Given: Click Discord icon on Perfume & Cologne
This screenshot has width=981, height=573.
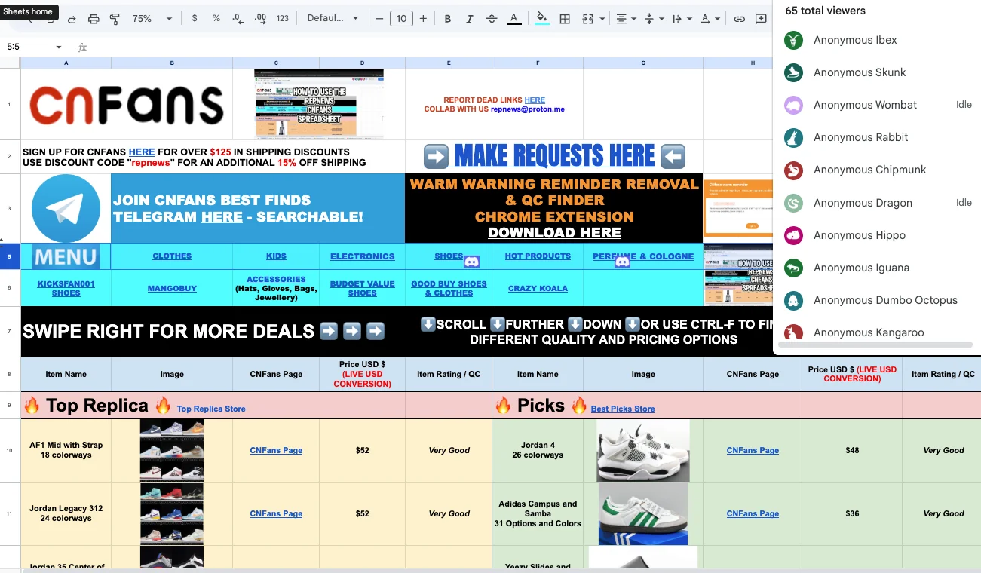Looking at the screenshot, I should pos(623,262).
